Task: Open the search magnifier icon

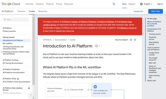Action: 114,4
